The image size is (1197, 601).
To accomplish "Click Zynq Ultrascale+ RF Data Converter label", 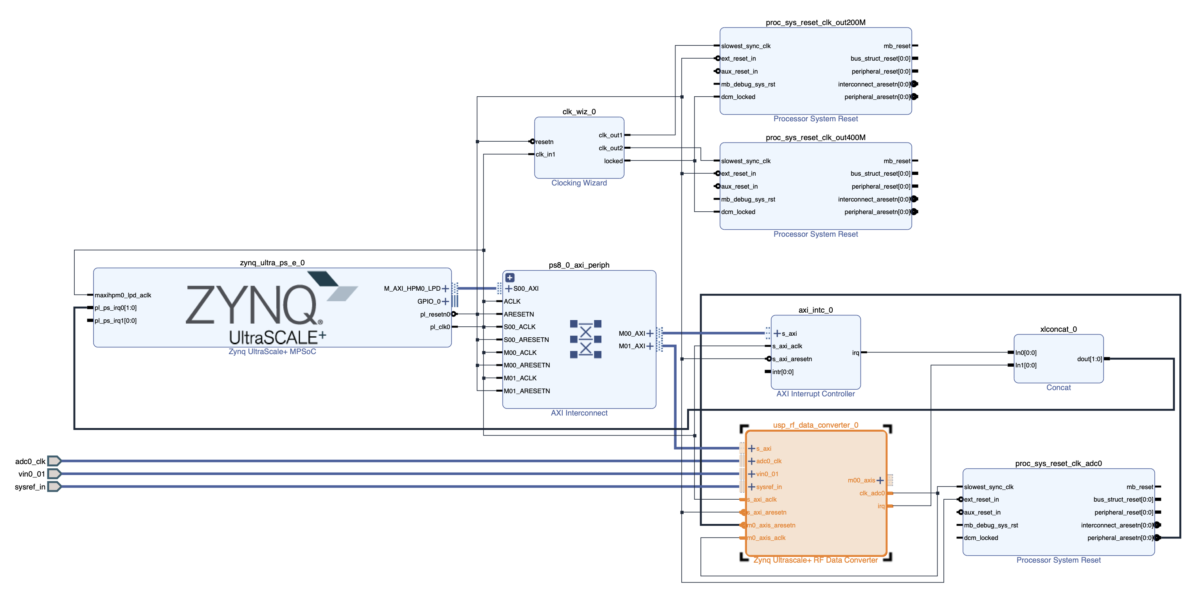I will (x=815, y=561).
